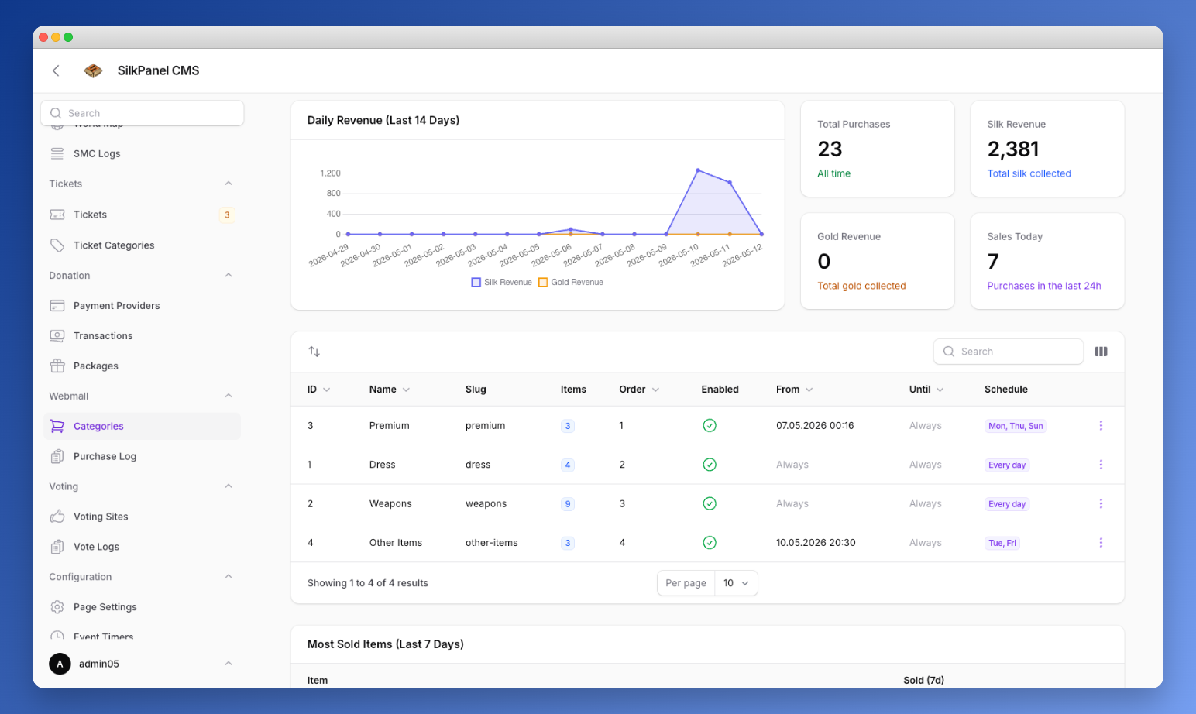Open SMC Logs from sidebar
1196x714 pixels.
tap(97, 153)
